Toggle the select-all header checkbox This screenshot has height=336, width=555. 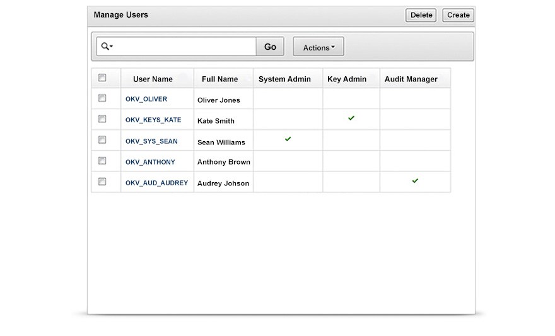click(x=102, y=78)
